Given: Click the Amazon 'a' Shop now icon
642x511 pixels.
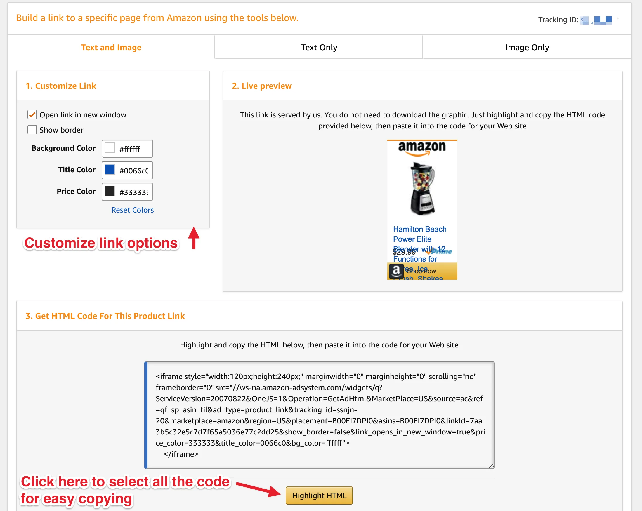Looking at the screenshot, I should pyautogui.click(x=396, y=271).
